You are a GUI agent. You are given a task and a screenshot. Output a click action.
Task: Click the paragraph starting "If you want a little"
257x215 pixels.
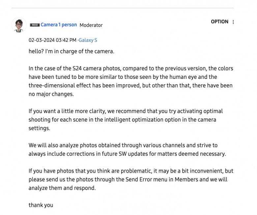pos(126,120)
